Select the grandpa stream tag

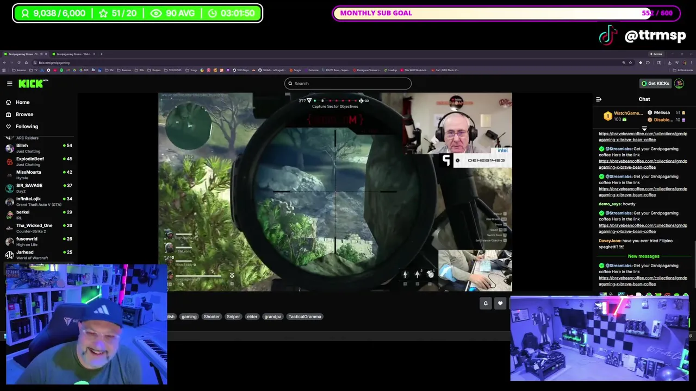[273, 317]
